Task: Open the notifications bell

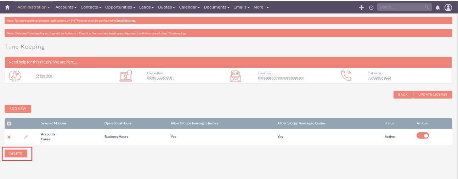Action: coord(437,7)
